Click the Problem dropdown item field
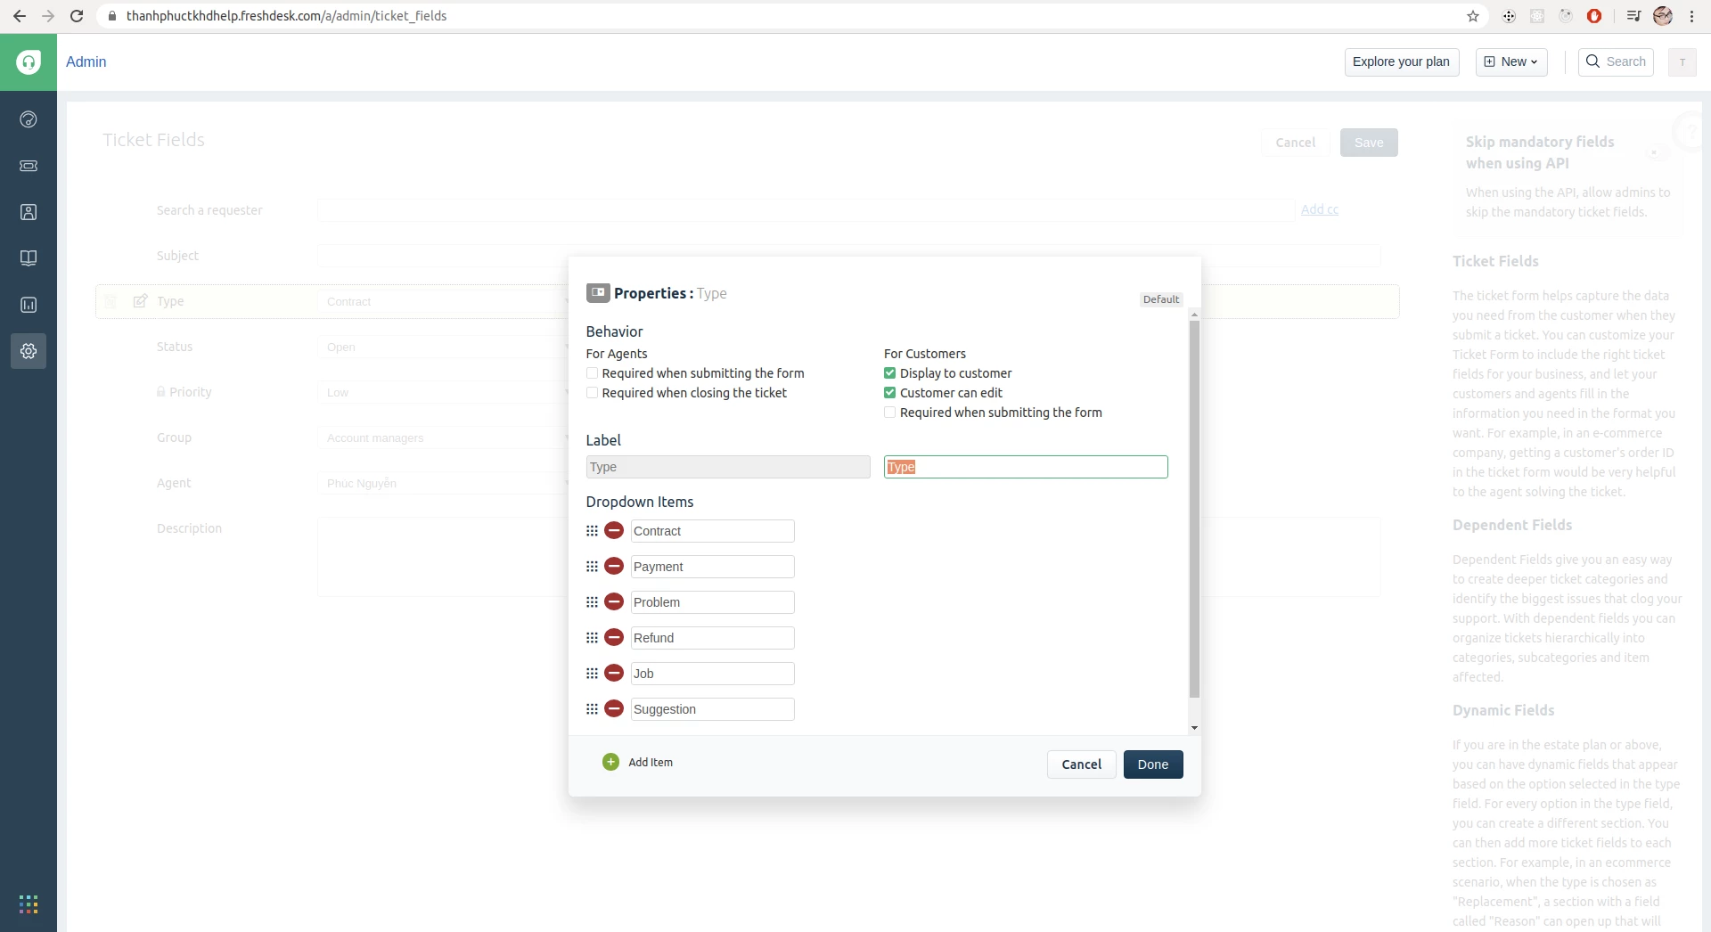 713,602
